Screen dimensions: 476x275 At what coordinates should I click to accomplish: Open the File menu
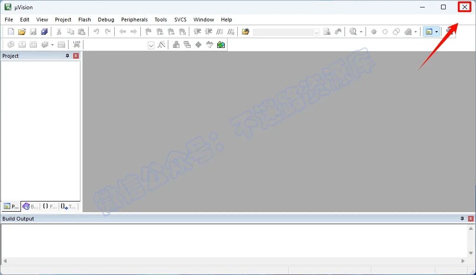[9, 20]
